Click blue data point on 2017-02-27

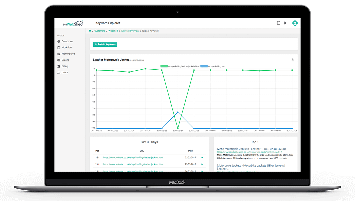[178, 112]
